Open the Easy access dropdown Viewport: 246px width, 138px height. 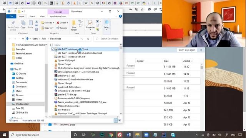tap(81, 25)
